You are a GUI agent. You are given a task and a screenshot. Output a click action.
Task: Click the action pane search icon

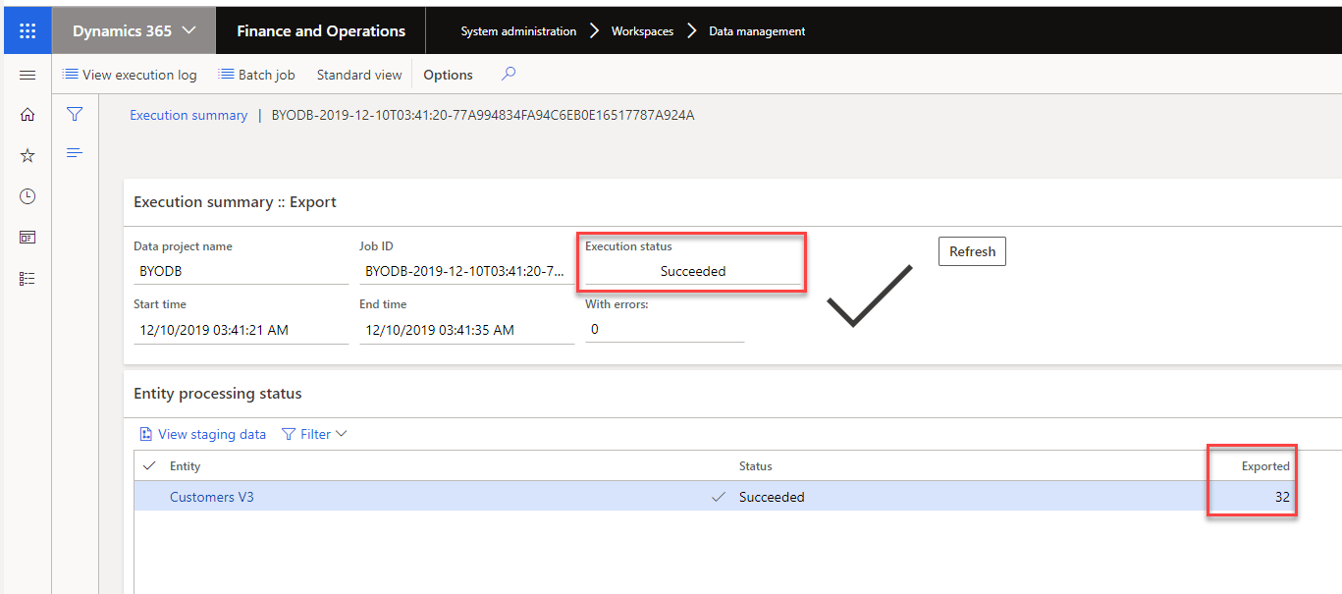coord(509,74)
